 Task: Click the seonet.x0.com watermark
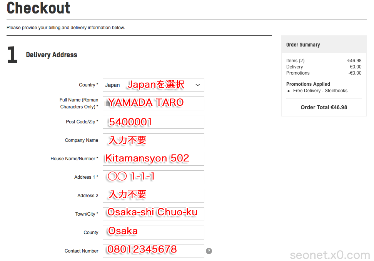pos(330,255)
